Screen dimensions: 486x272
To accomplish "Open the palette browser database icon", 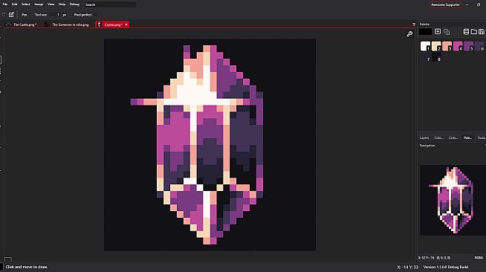I will (x=466, y=32).
